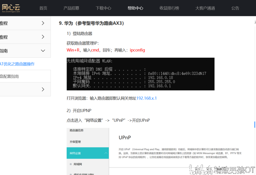Click the UPnP heading in the router screenshot

pos(125,138)
